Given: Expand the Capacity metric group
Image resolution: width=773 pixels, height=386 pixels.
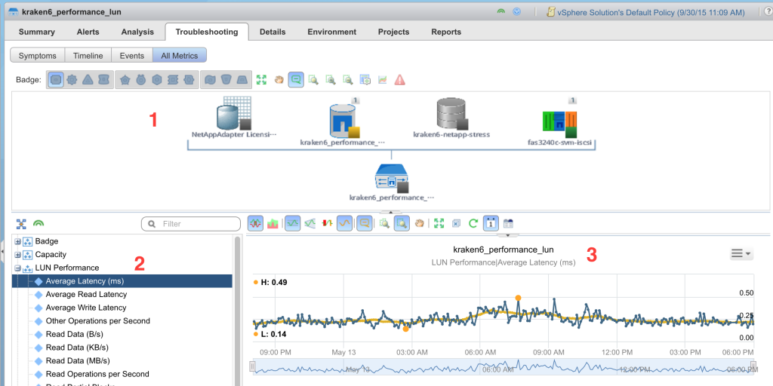Looking at the screenshot, I should point(17,255).
